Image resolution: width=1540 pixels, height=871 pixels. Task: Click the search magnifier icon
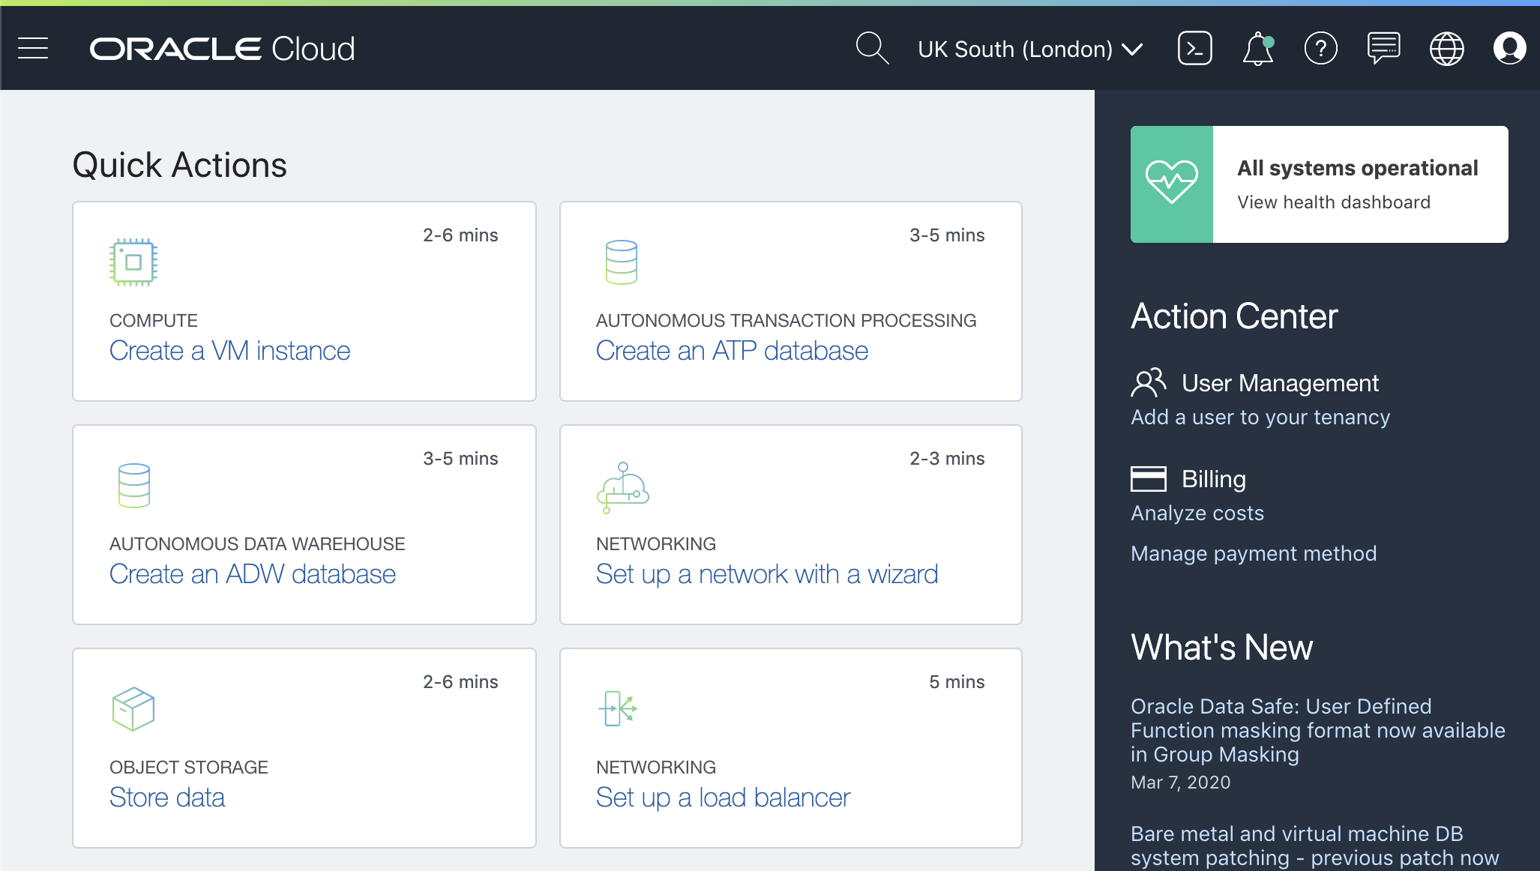[871, 49]
